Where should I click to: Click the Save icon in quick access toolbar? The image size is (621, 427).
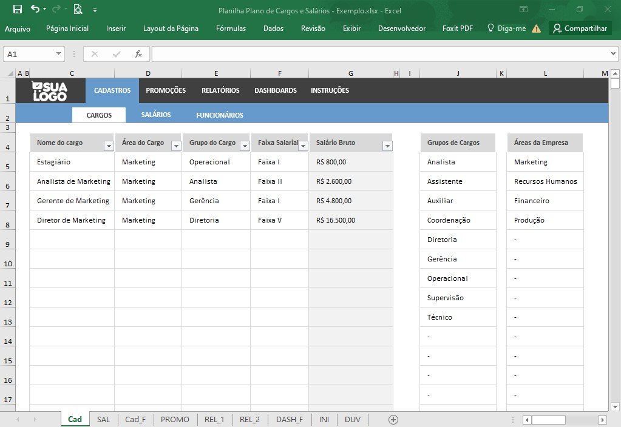(18, 9)
